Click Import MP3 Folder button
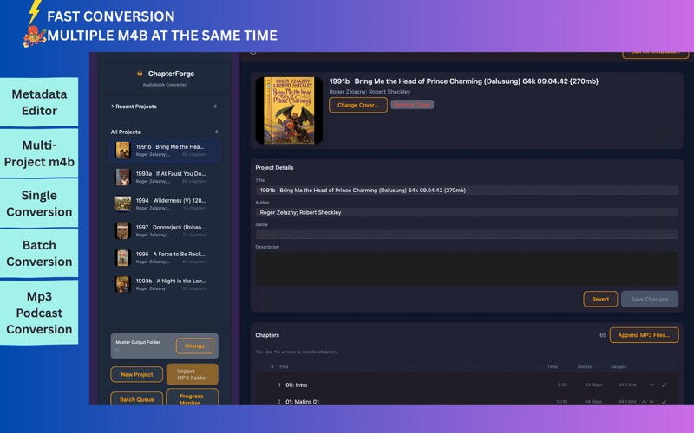This screenshot has width=694, height=433. [x=192, y=375]
